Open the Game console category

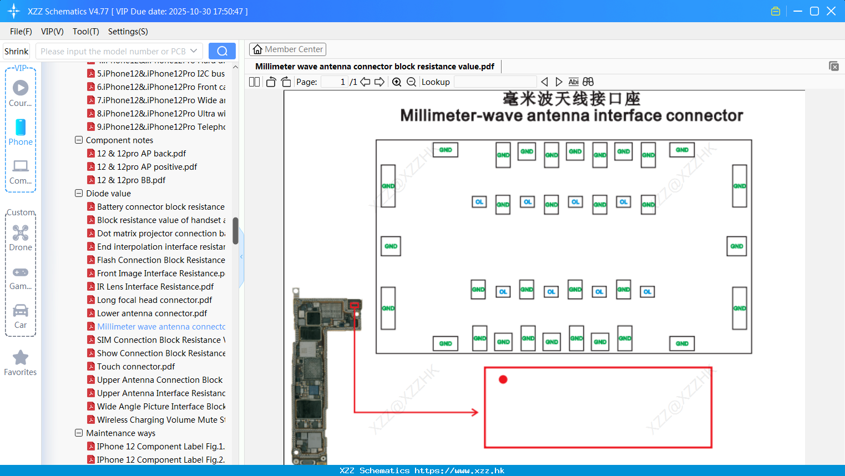tap(21, 278)
